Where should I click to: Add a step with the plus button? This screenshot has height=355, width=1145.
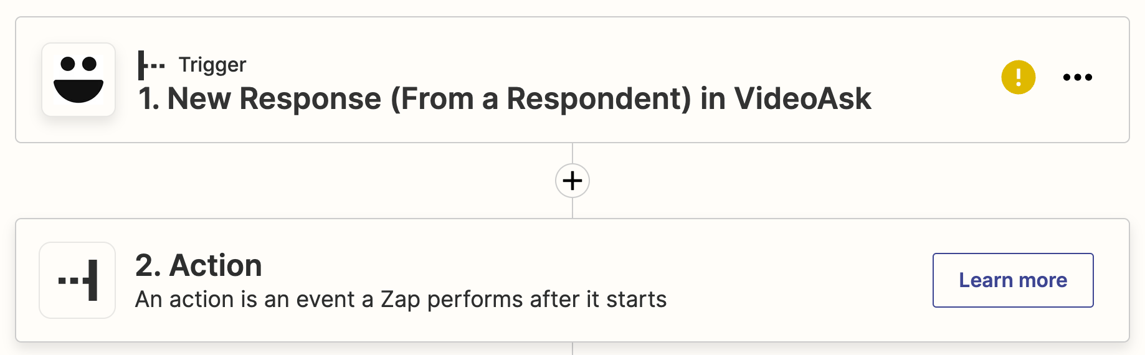coord(572,181)
